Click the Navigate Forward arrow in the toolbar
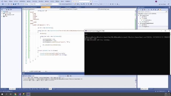171x96 pixels. [113, 4]
